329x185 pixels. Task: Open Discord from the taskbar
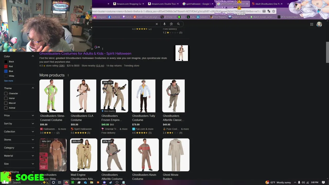[104, 182]
